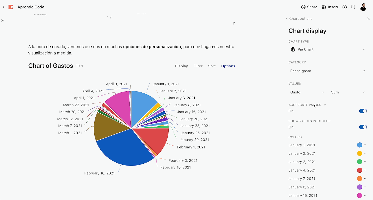Click the February 16, 2021 chart label
The image size is (373, 200).
(x=100, y=173)
